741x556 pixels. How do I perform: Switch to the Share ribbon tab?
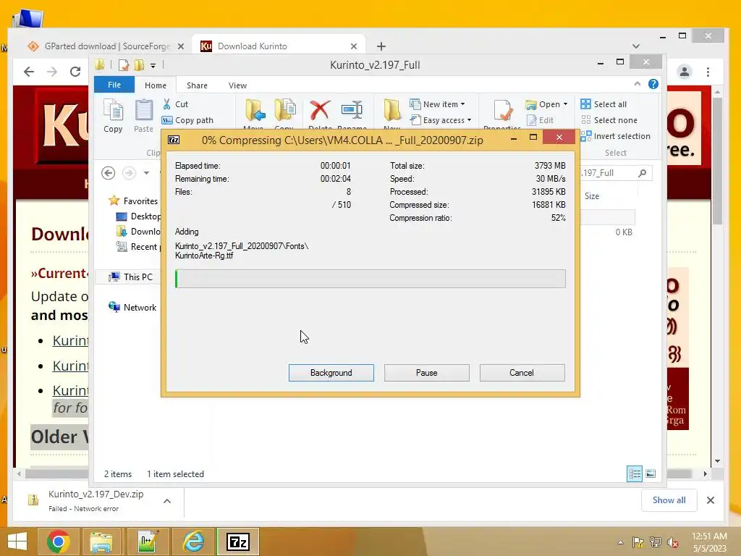tap(197, 85)
